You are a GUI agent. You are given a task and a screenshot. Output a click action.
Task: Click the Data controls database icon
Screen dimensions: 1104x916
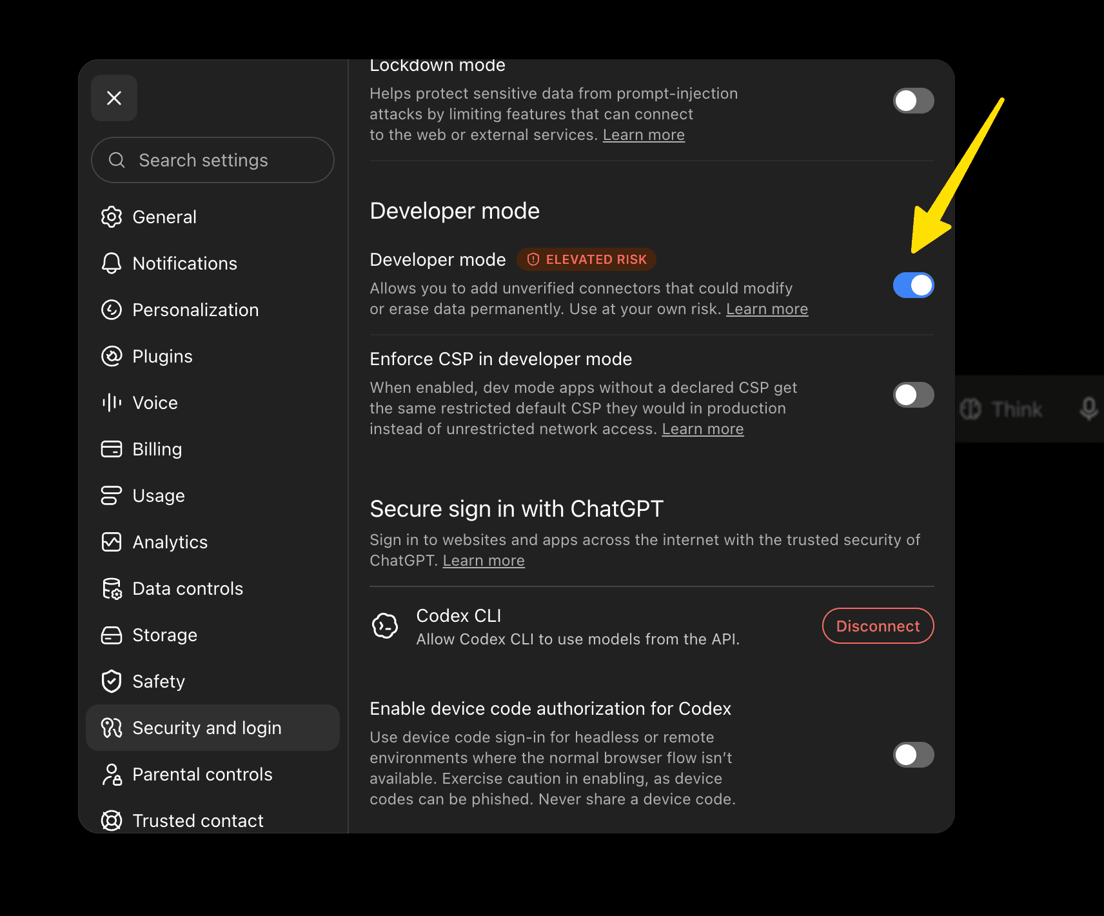pyautogui.click(x=112, y=588)
